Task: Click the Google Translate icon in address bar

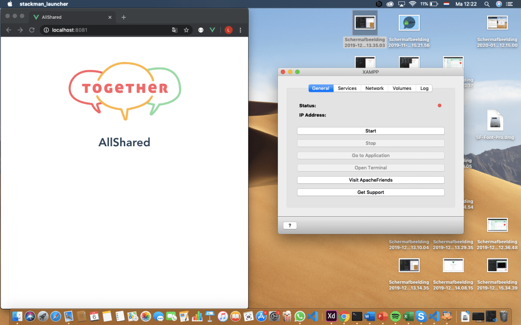Action: tap(175, 30)
